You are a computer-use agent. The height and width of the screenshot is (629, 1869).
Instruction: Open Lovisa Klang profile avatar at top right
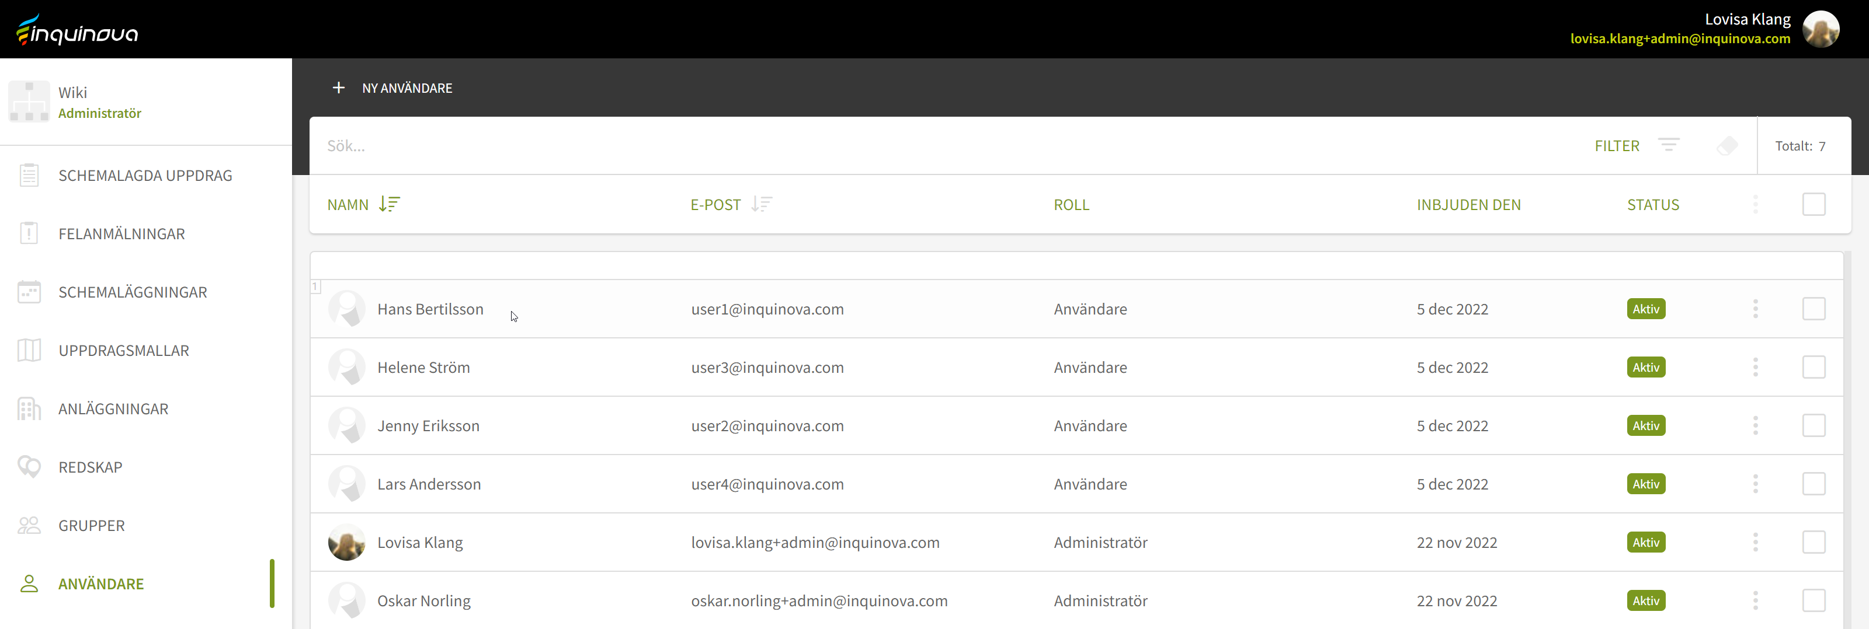pos(1821,29)
